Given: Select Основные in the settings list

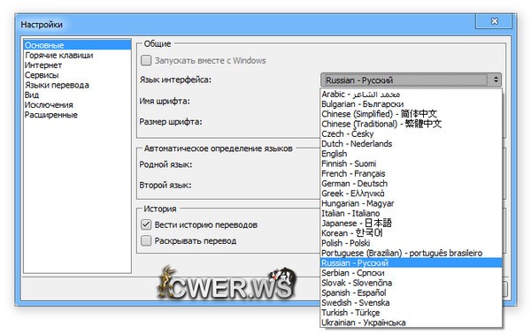Looking at the screenshot, I should point(77,45).
